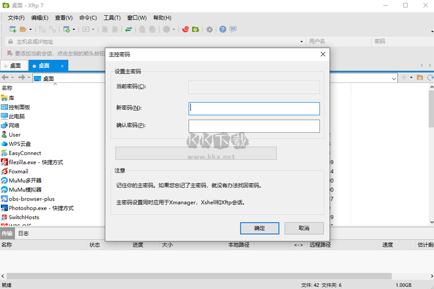Launch Xshell via the red swirl icon
This screenshot has width=434, height=289.
click(x=185, y=29)
